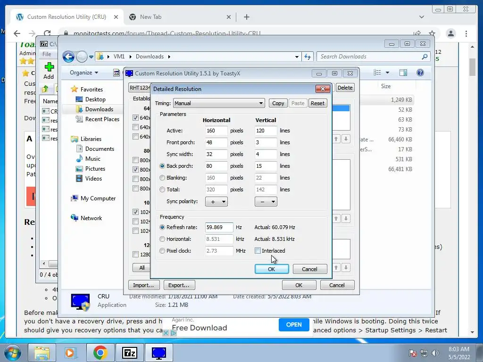Image resolution: width=483 pixels, height=362 pixels.
Task: Select the Blanking radio button
Action: point(162,178)
